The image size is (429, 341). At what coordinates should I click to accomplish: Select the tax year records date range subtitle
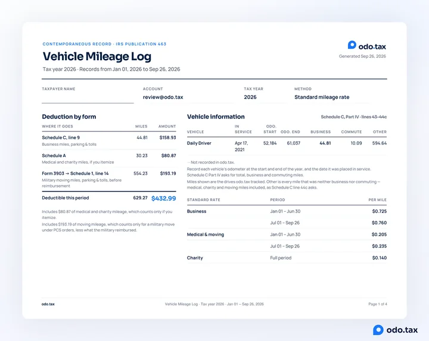click(111, 69)
